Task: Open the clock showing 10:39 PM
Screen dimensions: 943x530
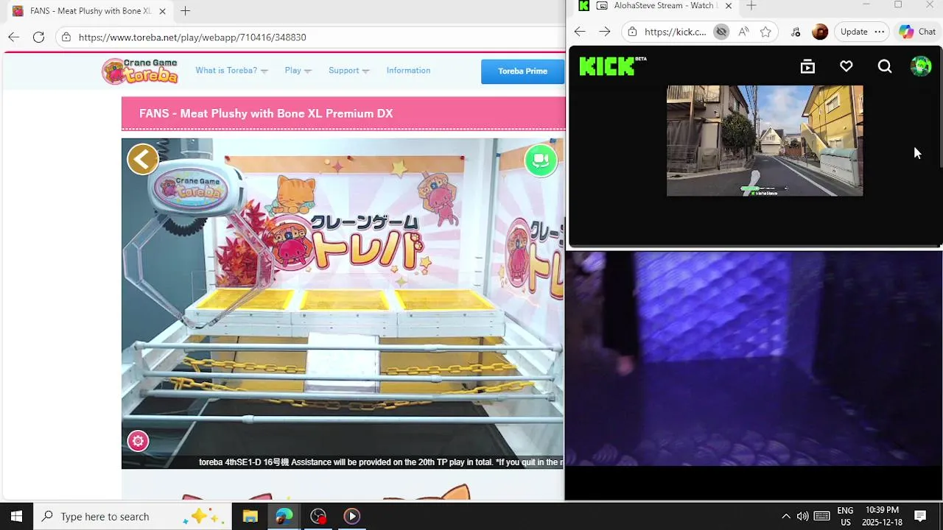Action: point(882,516)
